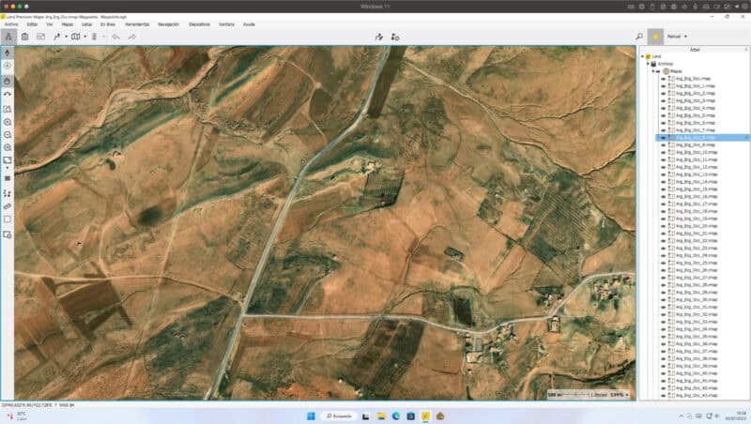Toggle visibility eye of Arg_Brg_Occ_9.rmap
Screen dimensions: 751x424
coord(664,145)
